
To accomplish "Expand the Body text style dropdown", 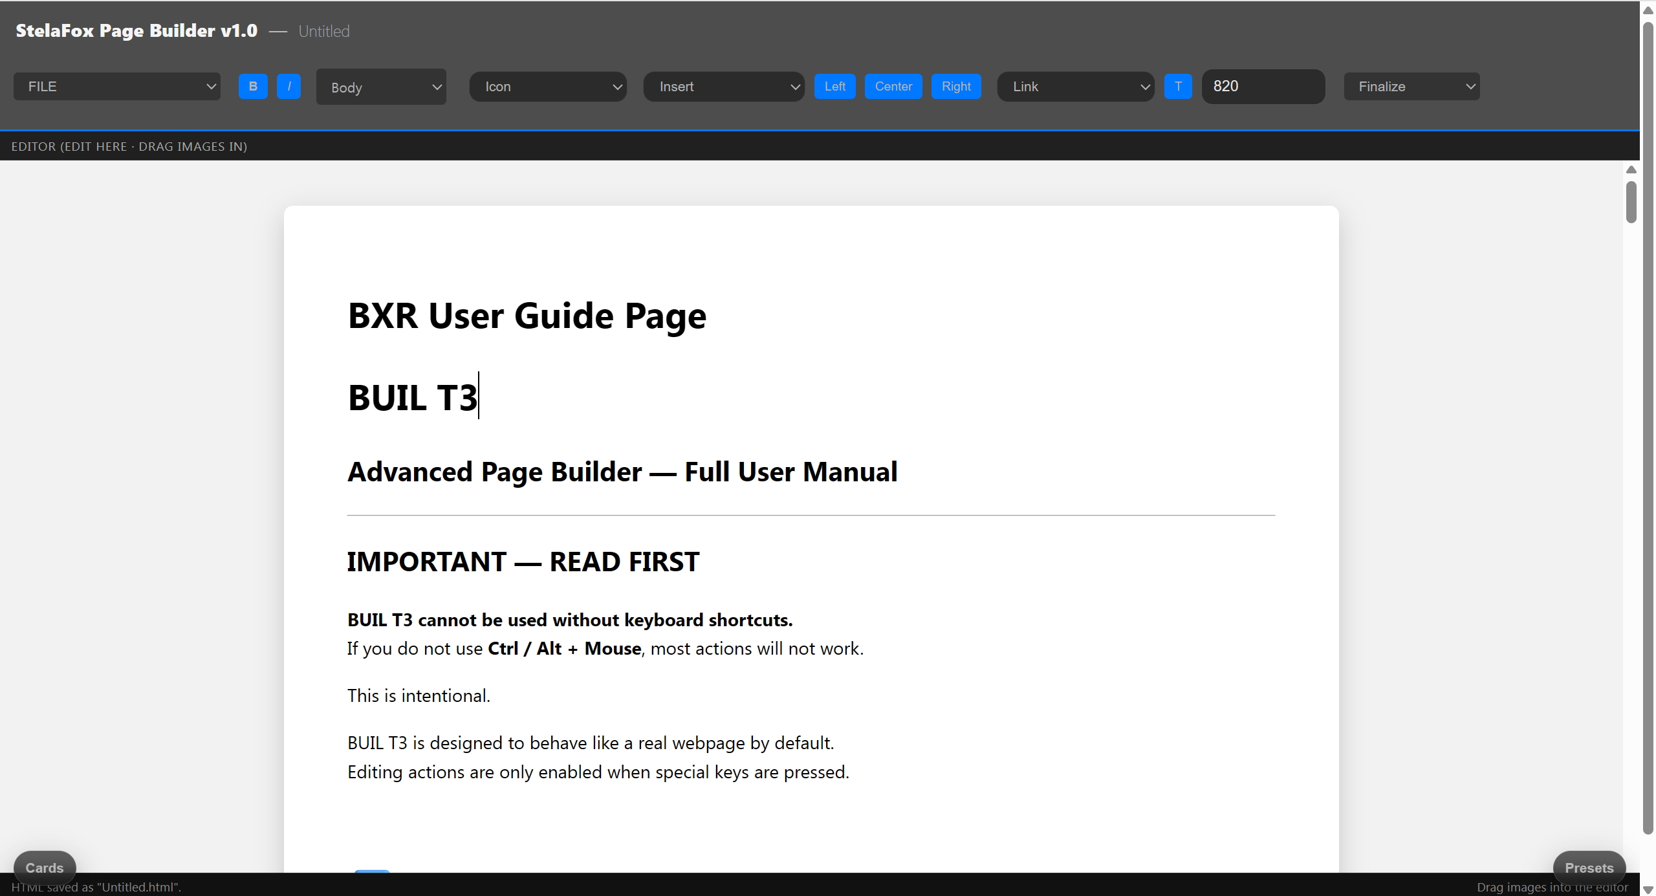I will coord(381,87).
